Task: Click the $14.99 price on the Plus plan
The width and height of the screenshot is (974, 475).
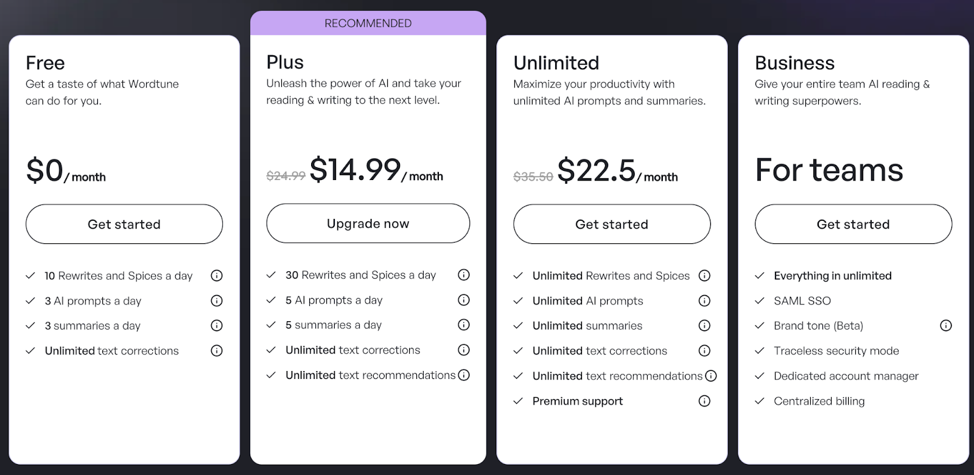Action: [x=355, y=170]
